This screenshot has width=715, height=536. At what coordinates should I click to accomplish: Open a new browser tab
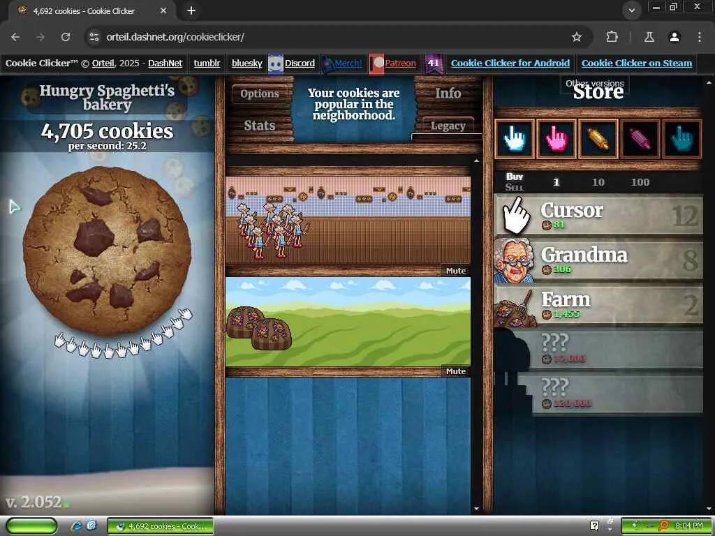pos(191,10)
